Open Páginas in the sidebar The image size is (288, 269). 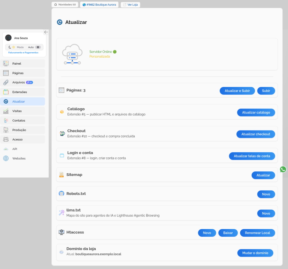click(23, 73)
